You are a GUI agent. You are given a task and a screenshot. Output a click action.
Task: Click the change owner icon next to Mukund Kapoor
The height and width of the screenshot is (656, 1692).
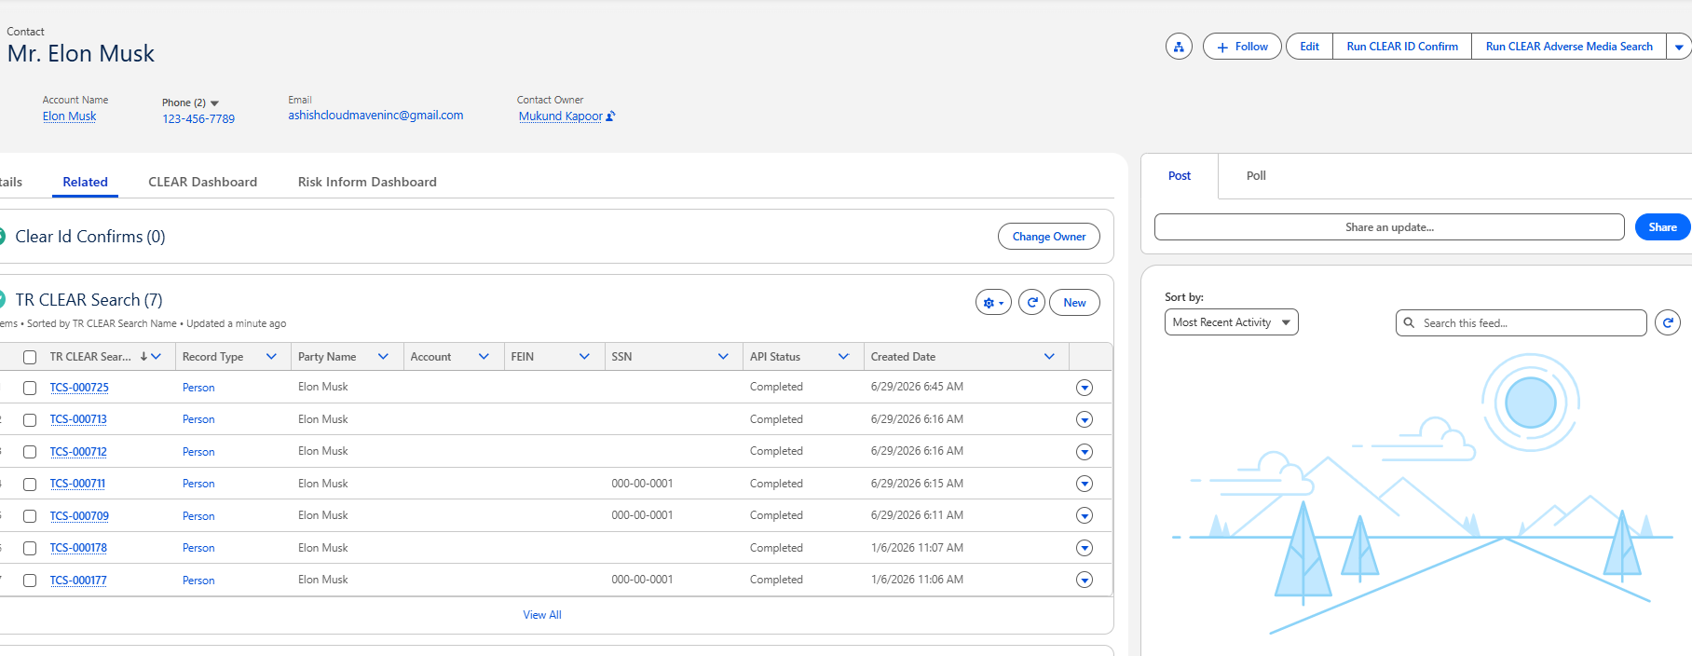pyautogui.click(x=611, y=116)
